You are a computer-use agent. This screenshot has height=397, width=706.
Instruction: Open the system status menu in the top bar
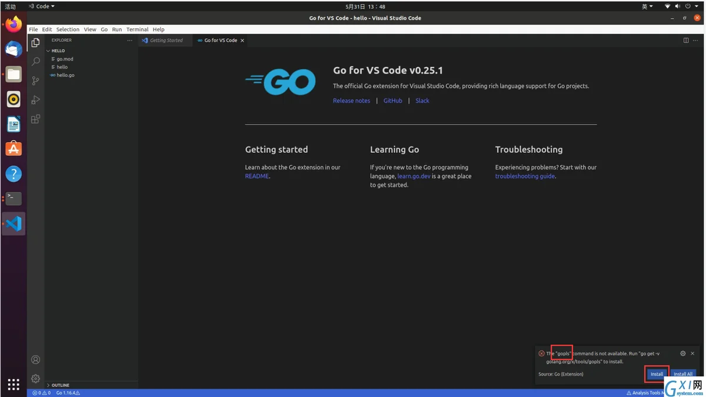pyautogui.click(x=681, y=6)
